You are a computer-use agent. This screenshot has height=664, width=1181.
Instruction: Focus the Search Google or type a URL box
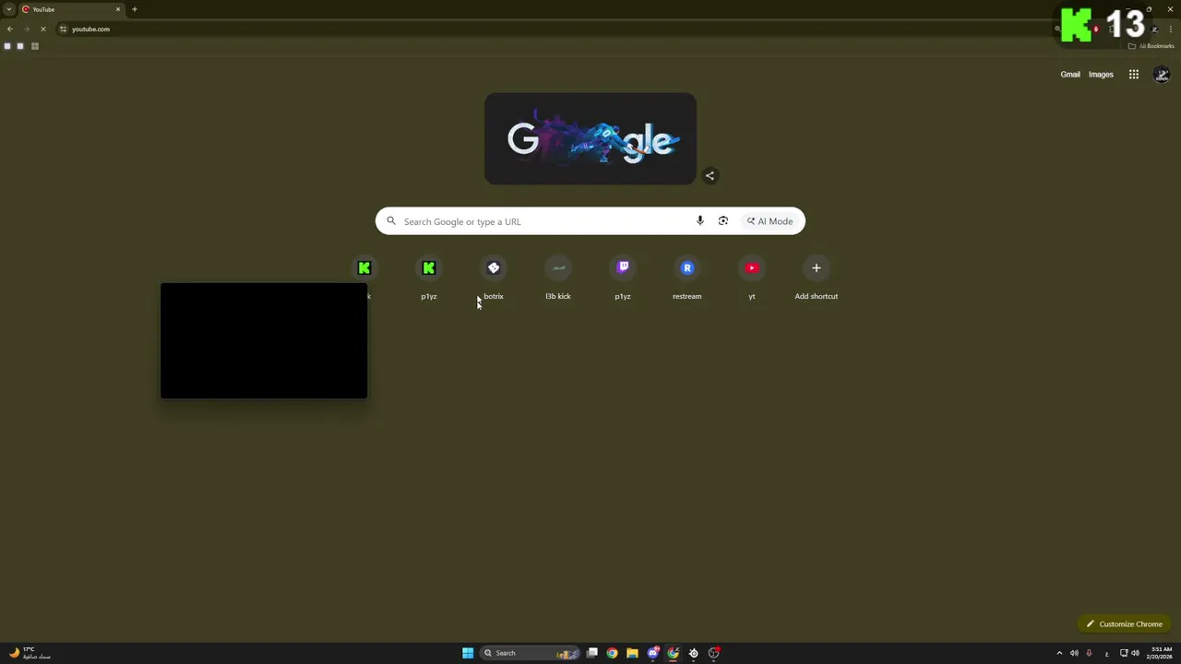(x=590, y=221)
